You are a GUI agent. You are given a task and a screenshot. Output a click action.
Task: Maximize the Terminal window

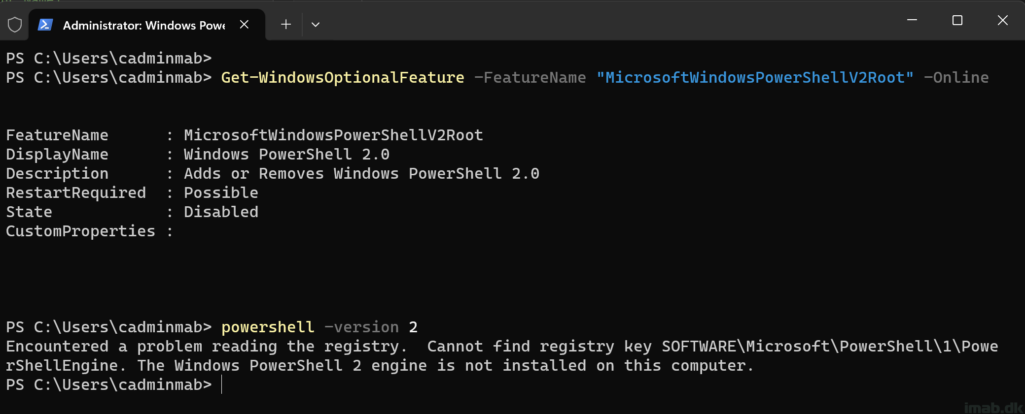coord(957,20)
